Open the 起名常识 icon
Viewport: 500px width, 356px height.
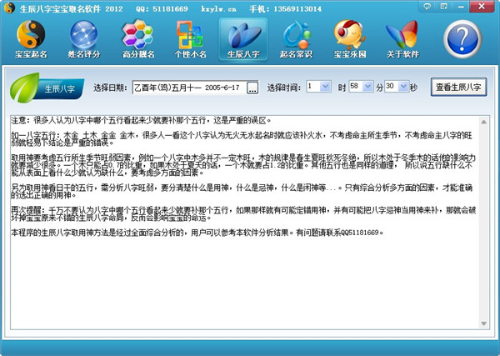(x=296, y=39)
